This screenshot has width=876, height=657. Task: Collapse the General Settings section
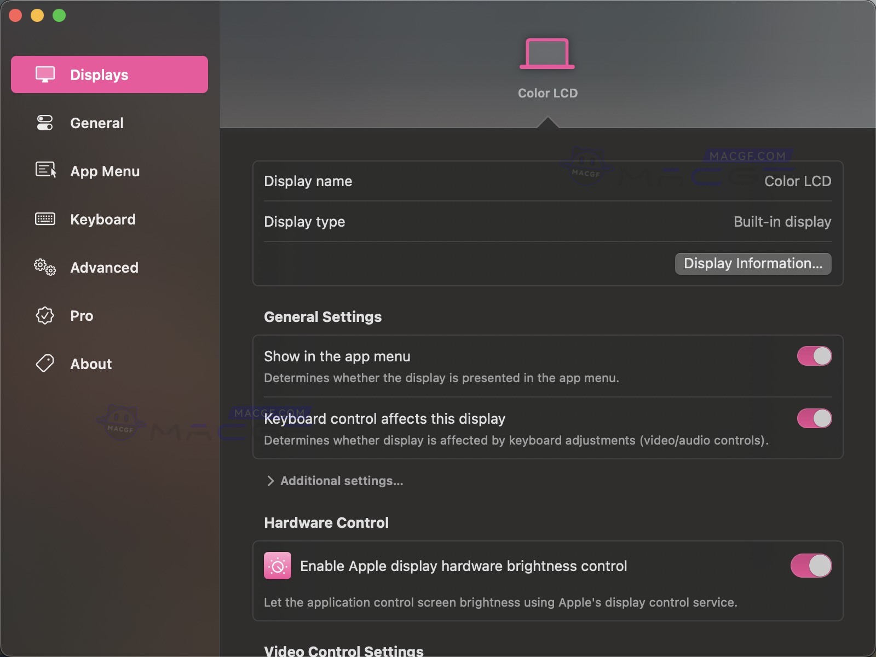[x=322, y=316]
